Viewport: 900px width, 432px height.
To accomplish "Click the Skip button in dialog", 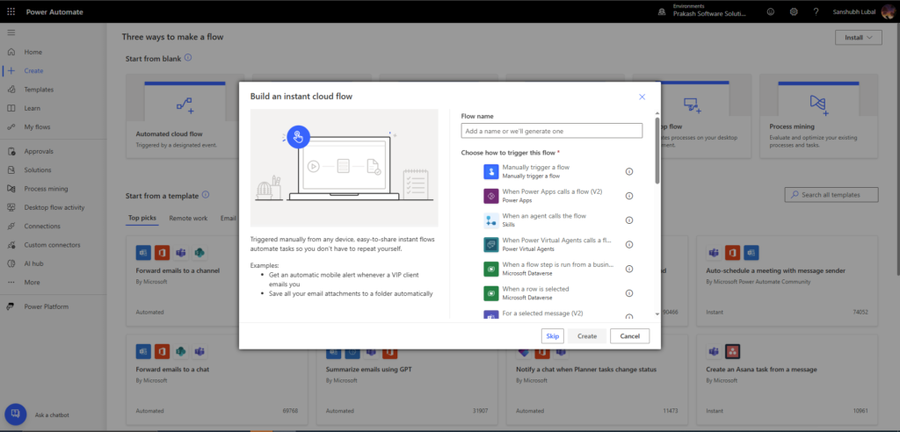I will click(x=553, y=336).
